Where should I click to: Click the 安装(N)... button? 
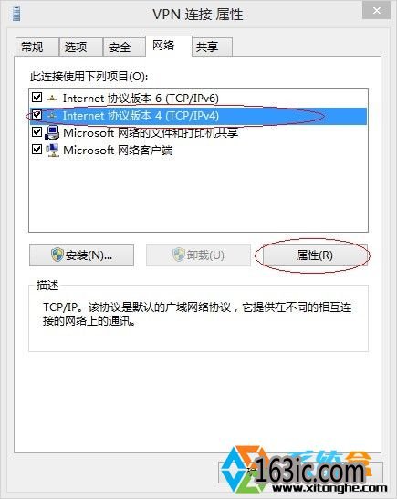coord(81,255)
